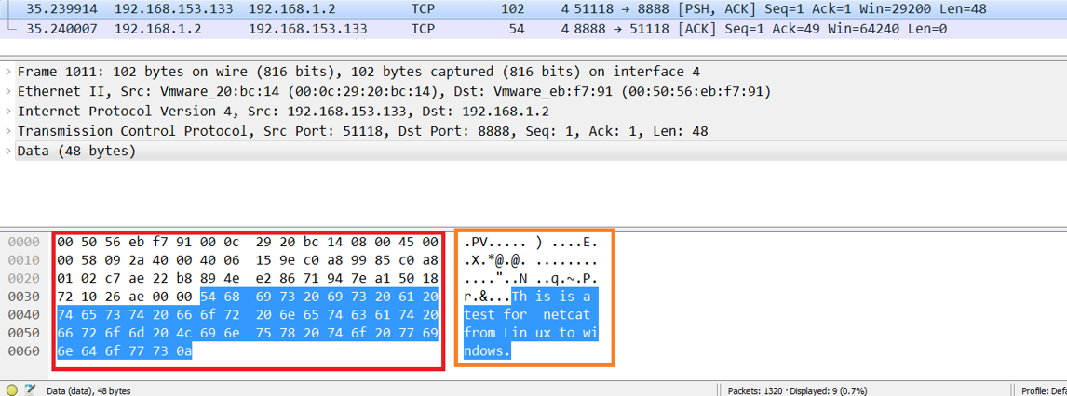Click hex offset 0030 row label

[x=23, y=297]
